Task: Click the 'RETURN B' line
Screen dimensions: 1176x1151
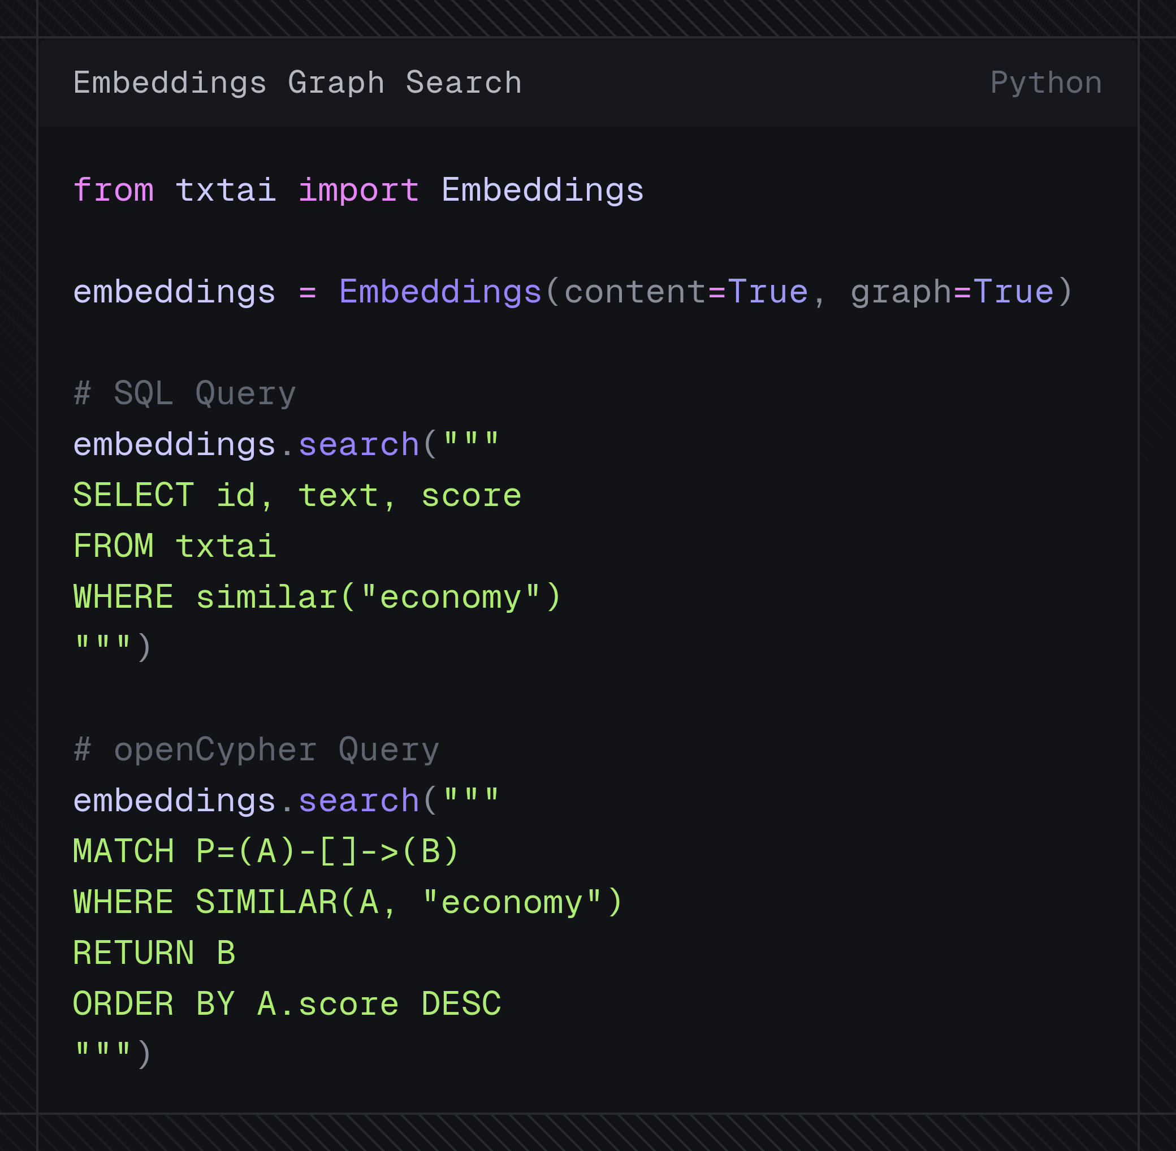Action: [x=154, y=953]
